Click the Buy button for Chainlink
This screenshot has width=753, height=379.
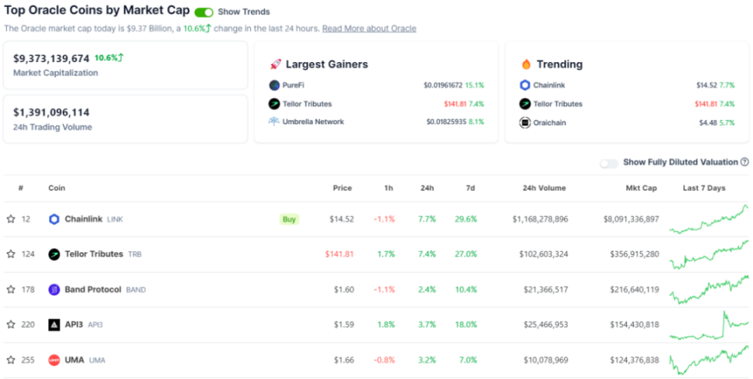(289, 219)
